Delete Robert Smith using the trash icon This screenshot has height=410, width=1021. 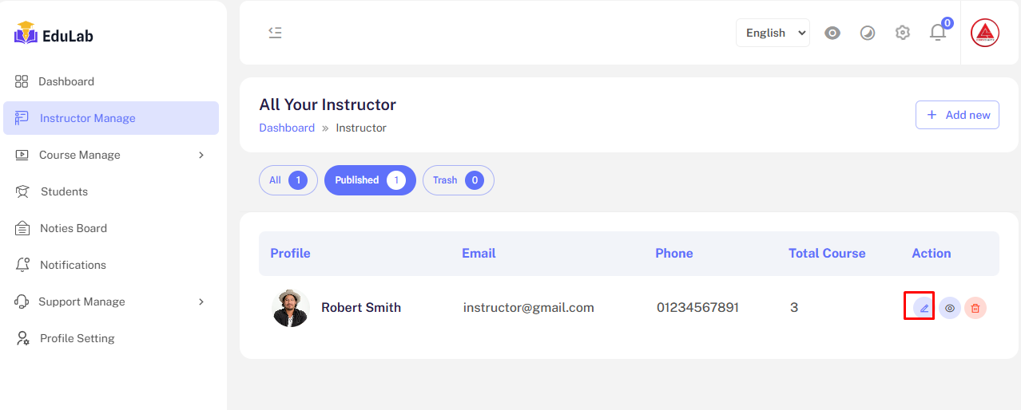(x=975, y=308)
